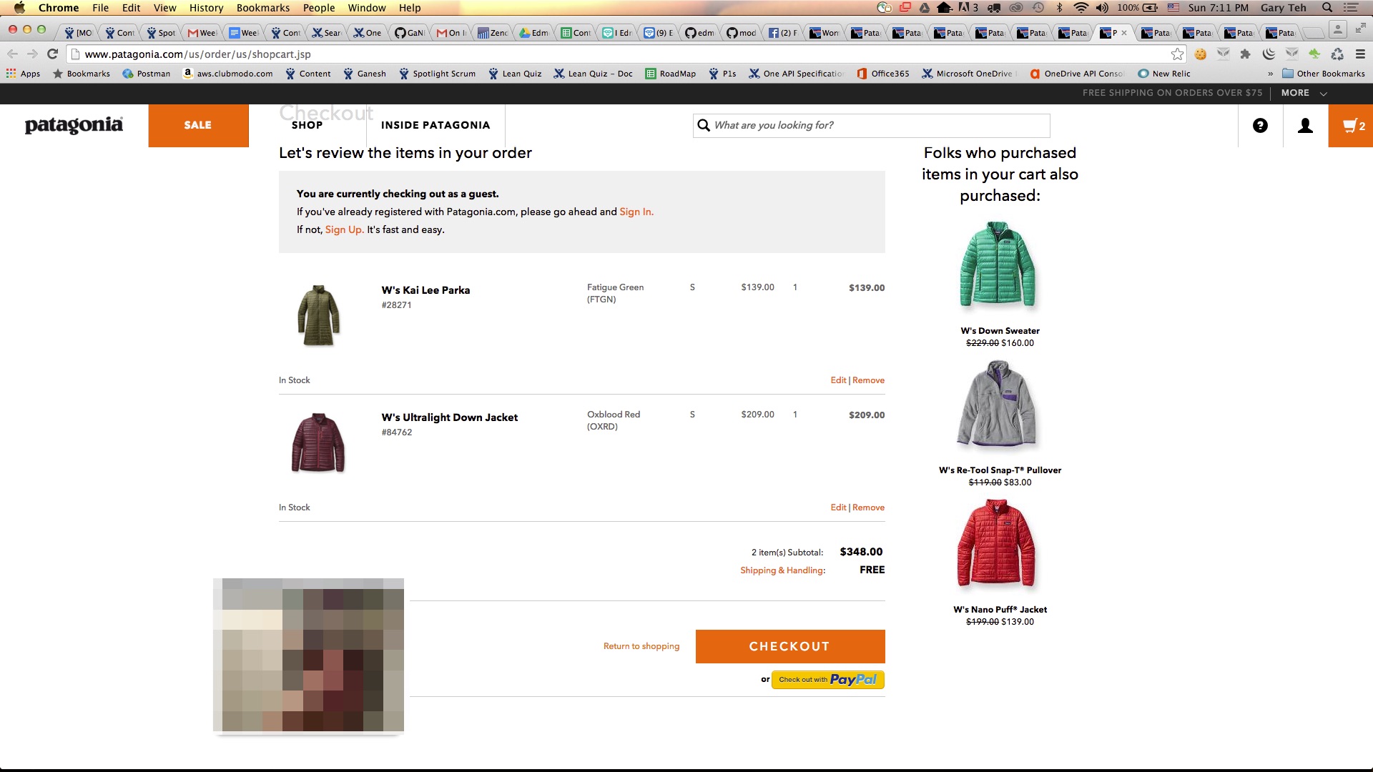Image resolution: width=1373 pixels, height=772 pixels.
Task: Open the Chrome hamburger menu
Action: click(x=1360, y=54)
